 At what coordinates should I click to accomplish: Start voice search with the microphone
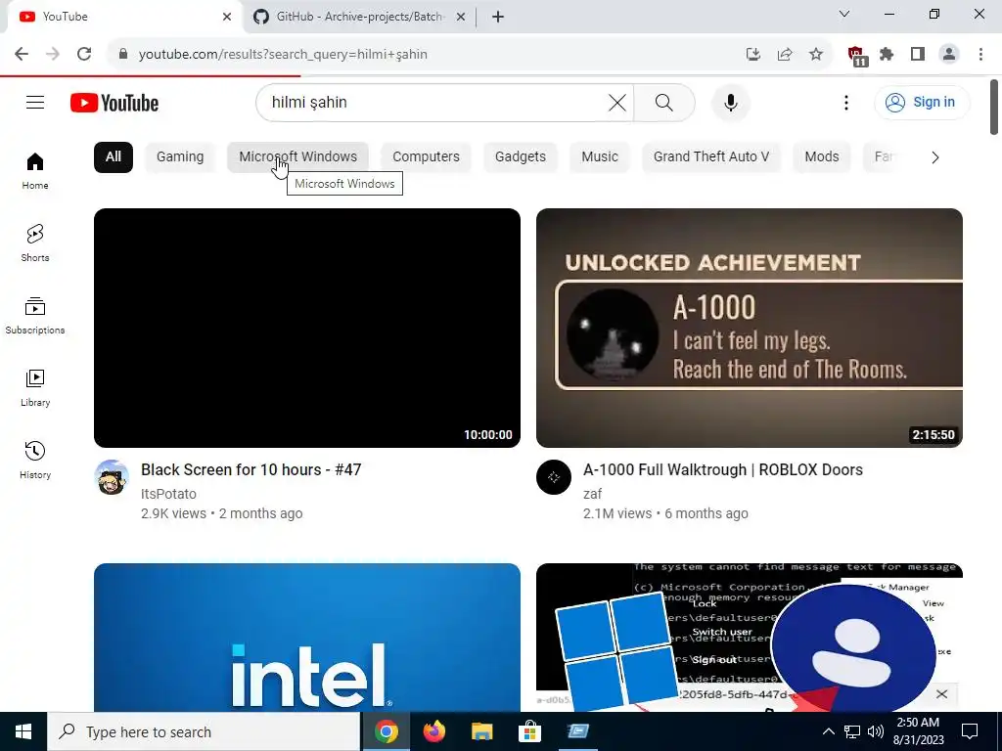coord(730,102)
